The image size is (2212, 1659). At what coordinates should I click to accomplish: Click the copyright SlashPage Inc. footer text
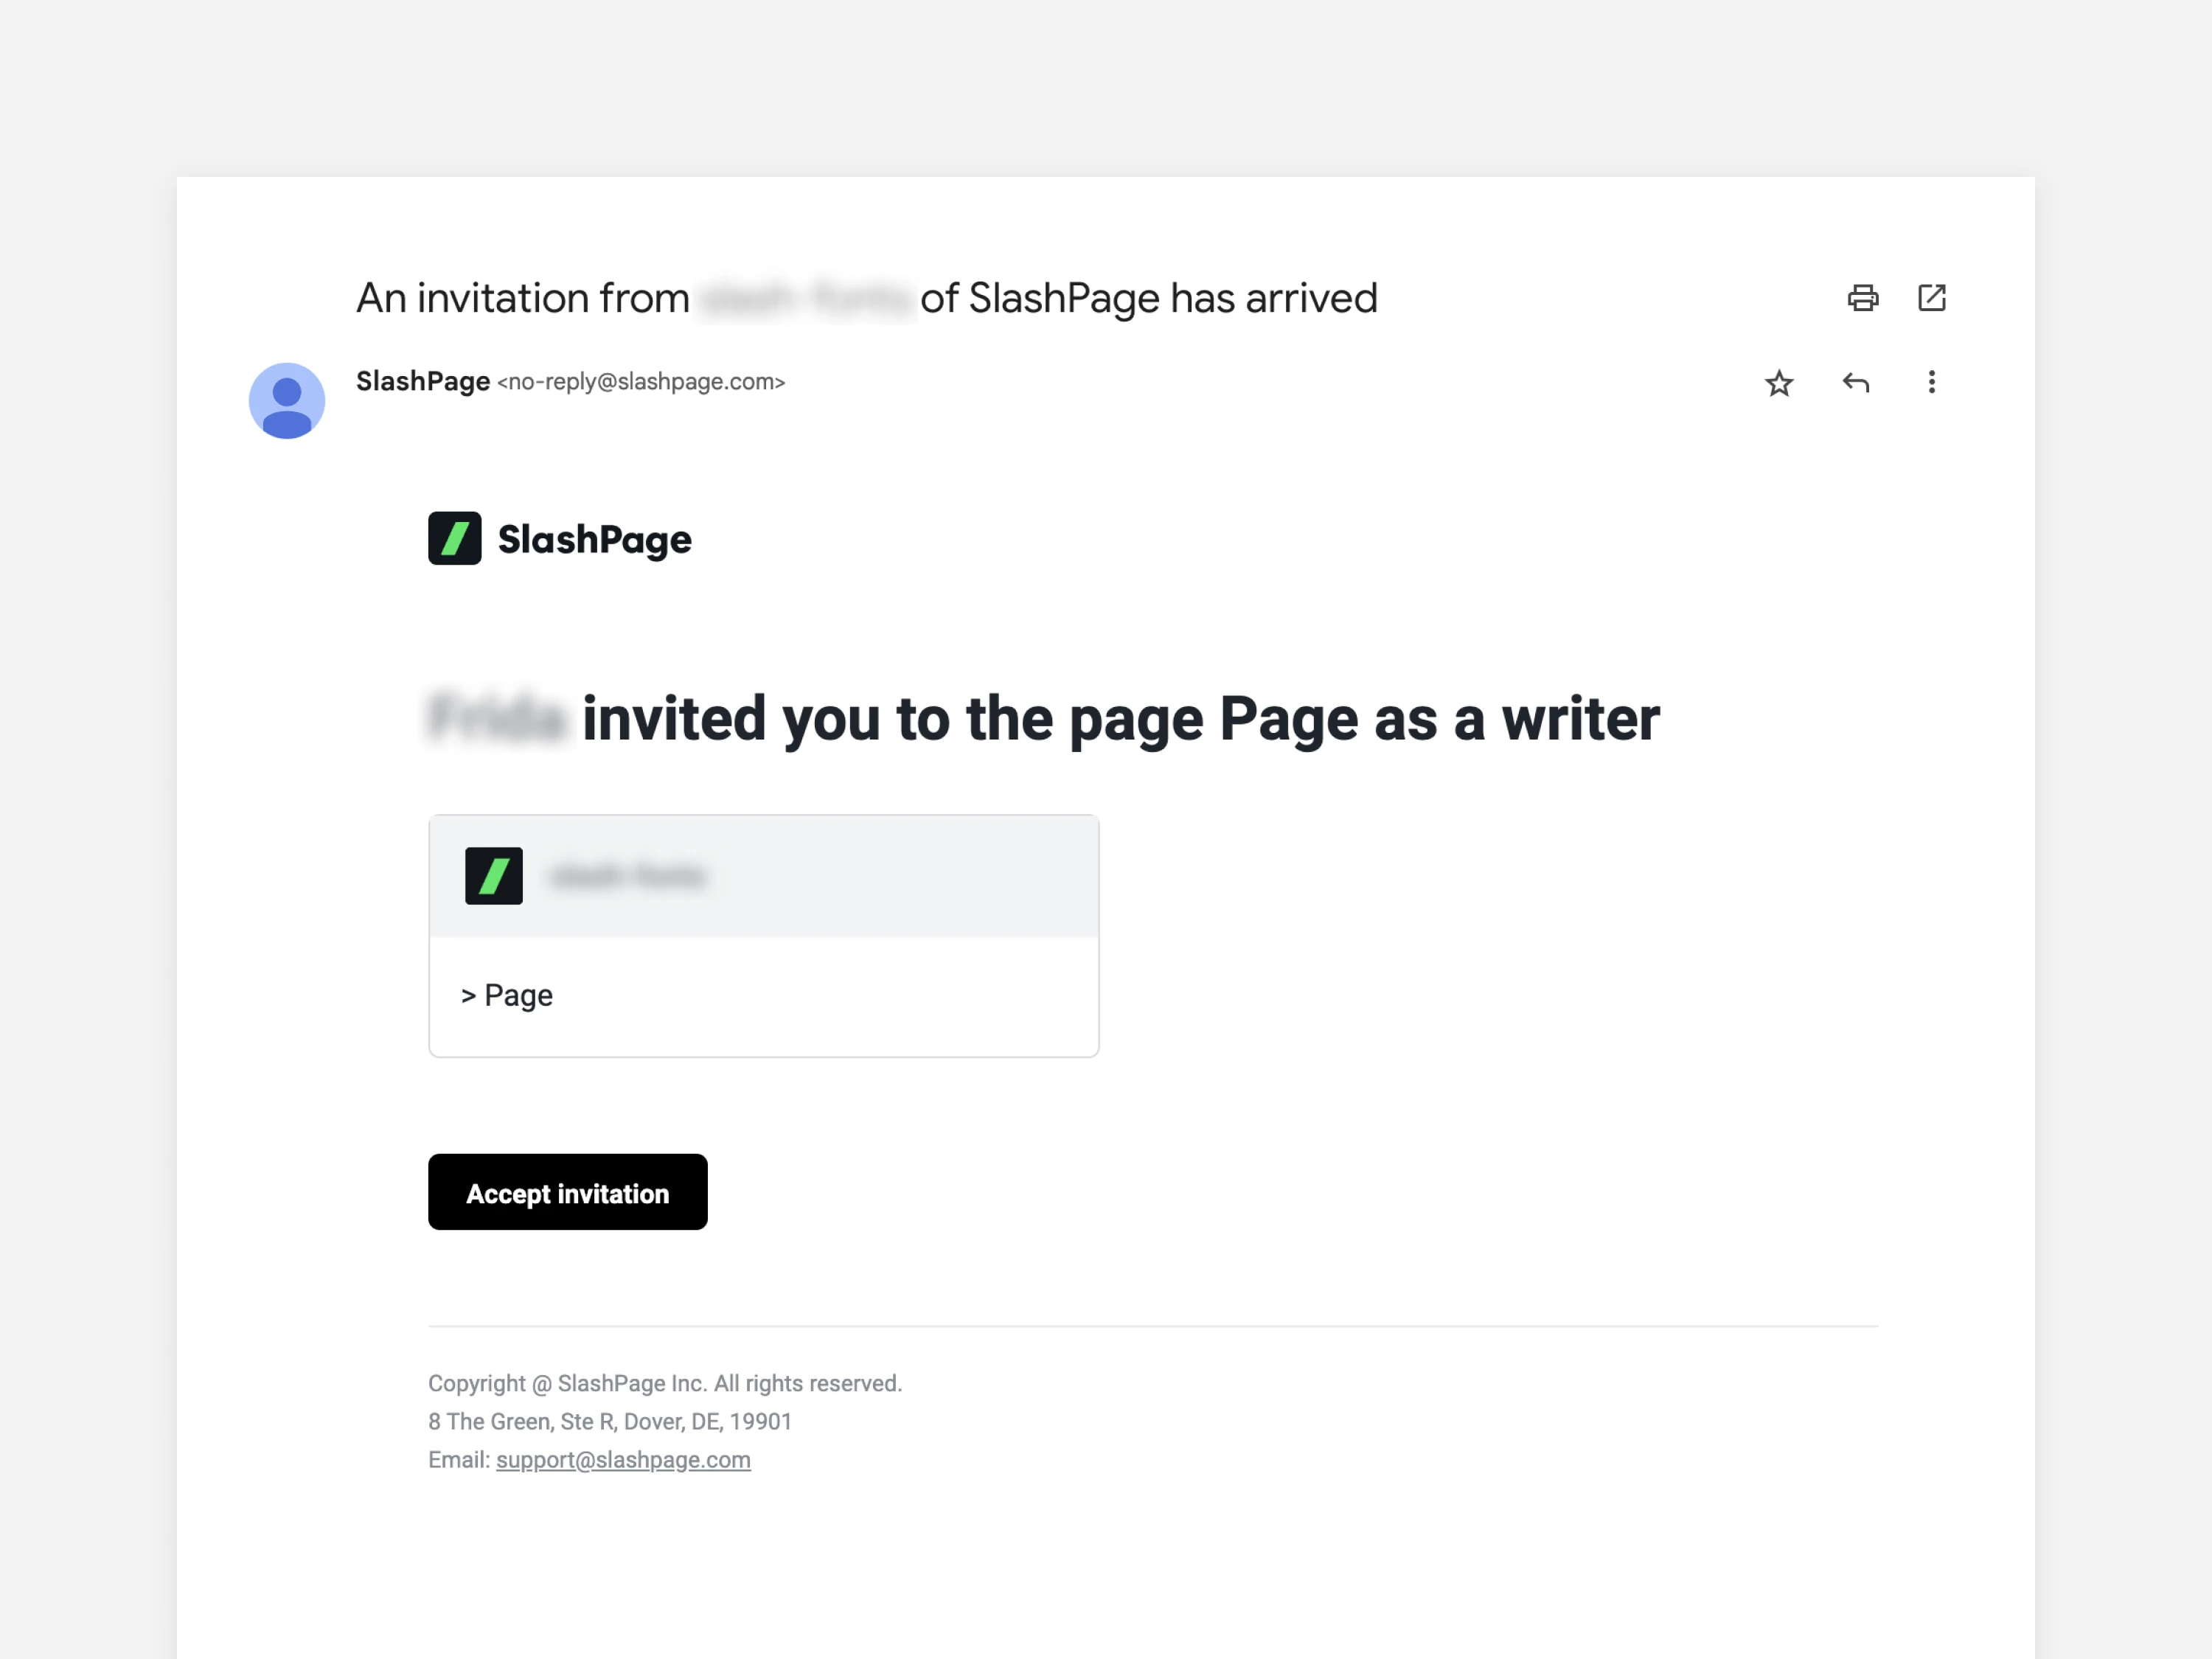pos(665,1384)
